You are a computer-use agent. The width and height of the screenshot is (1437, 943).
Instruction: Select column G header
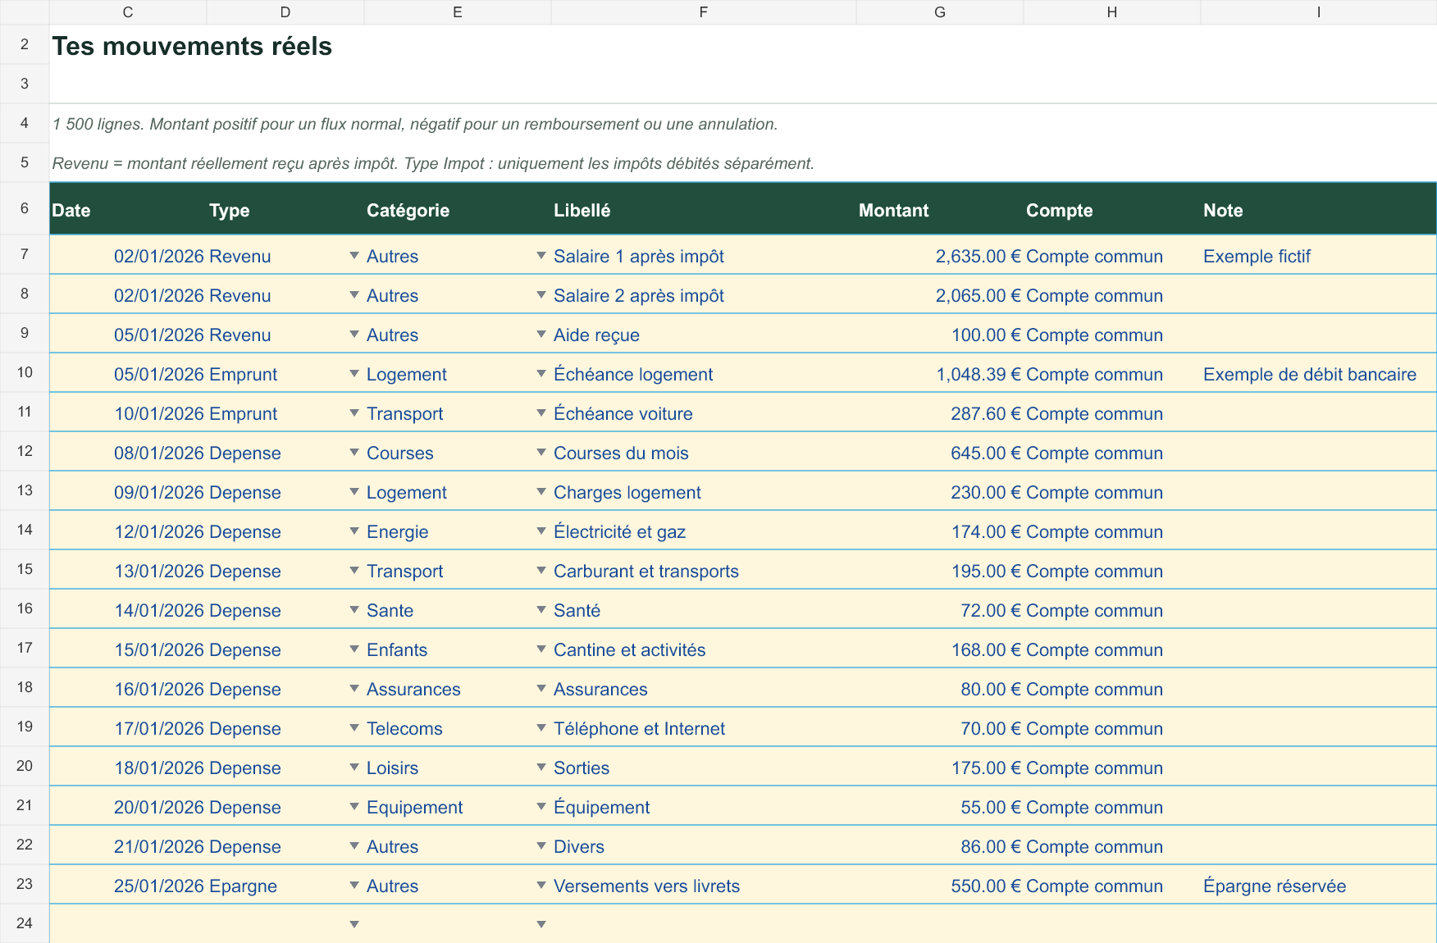coord(940,12)
